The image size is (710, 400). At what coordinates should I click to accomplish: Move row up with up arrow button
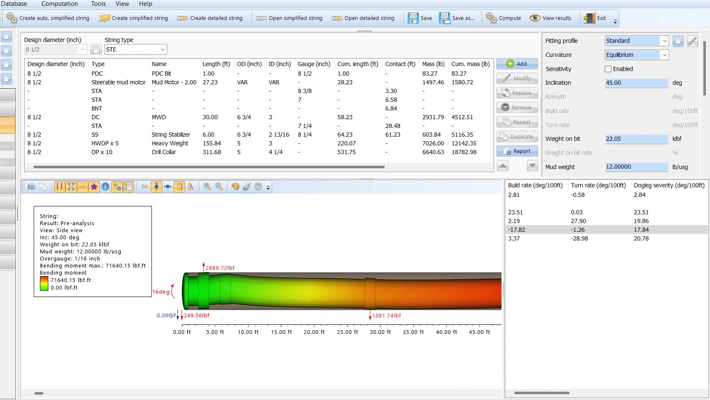pos(503,166)
